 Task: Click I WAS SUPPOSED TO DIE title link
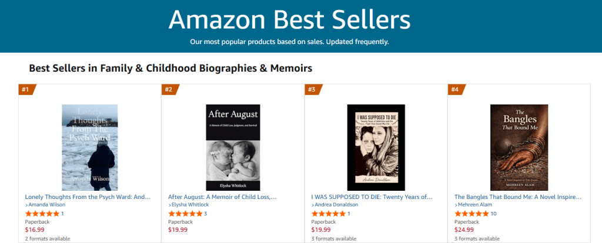[372, 197]
